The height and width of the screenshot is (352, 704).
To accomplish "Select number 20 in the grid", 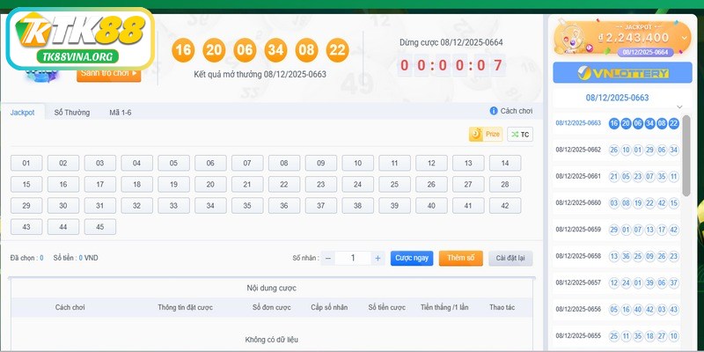I will point(210,184).
